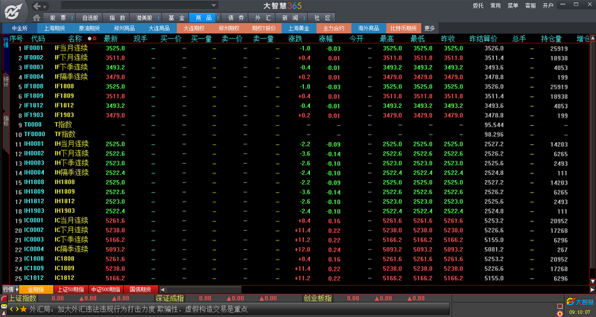Click the red square icon next to 名称 header
Image resolution: width=596 pixels, height=317 pixels.
tap(95, 39)
